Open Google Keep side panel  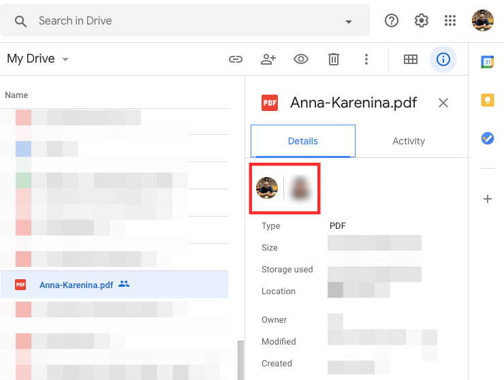pyautogui.click(x=487, y=100)
